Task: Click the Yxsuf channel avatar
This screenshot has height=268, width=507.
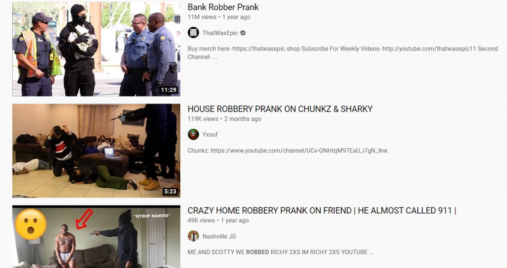Action: (194, 134)
